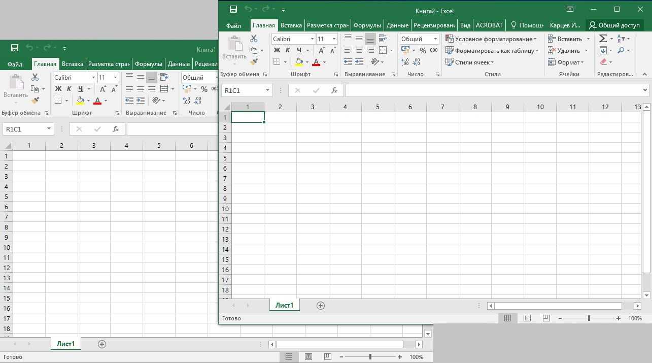Toggle Bold Ж in Книга2 ribbon
Image resolution: width=652 pixels, height=363 pixels.
pyautogui.click(x=277, y=50)
